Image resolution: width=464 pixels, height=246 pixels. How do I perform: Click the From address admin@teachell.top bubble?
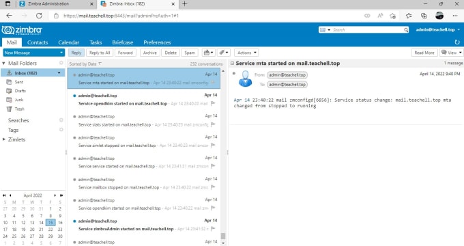tap(287, 75)
